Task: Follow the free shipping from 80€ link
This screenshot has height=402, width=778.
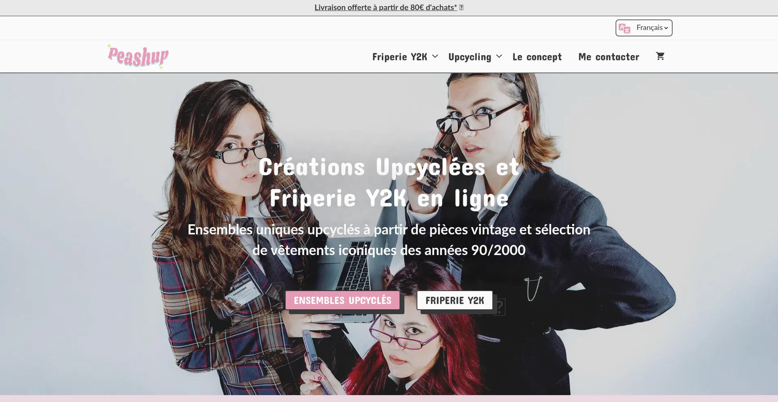Action: point(385,7)
